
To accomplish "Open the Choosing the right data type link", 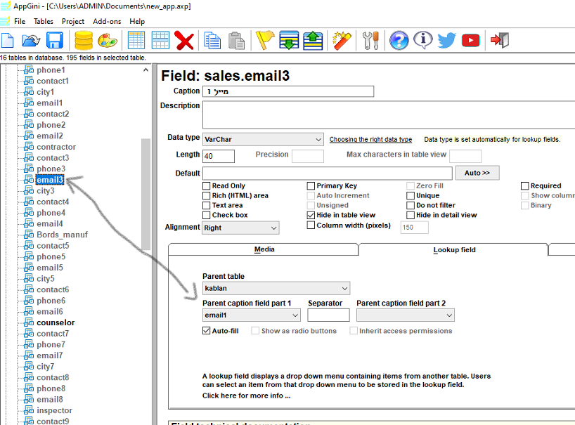I will click(x=370, y=140).
